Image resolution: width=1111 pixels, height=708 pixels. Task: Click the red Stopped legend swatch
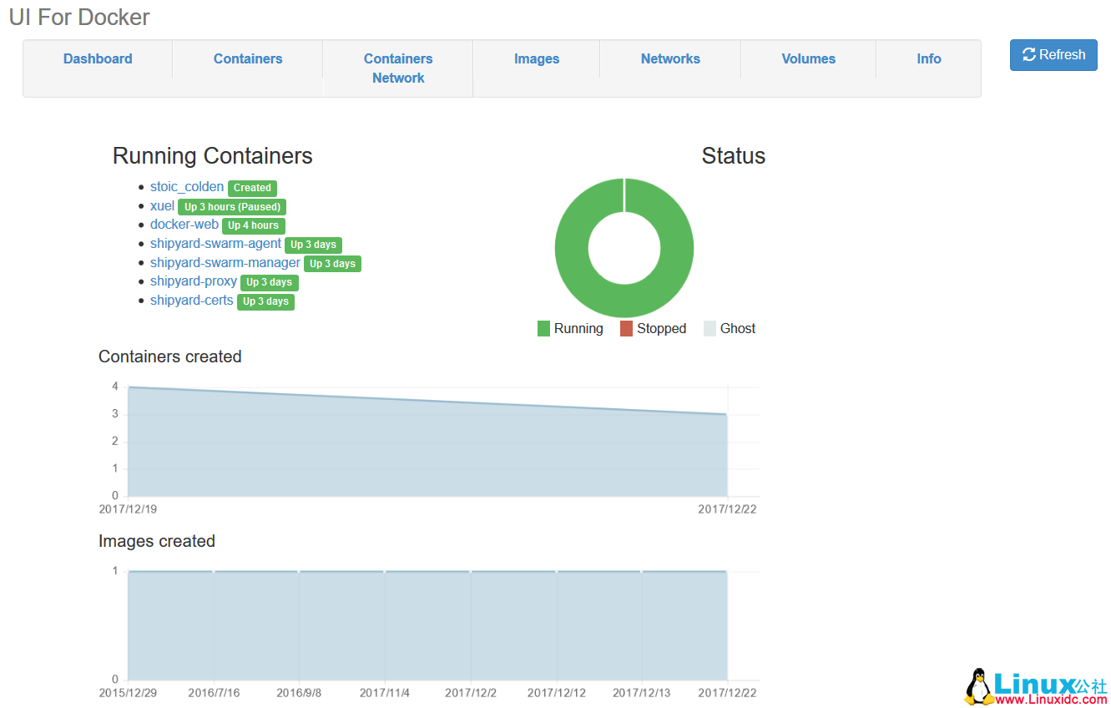626,329
